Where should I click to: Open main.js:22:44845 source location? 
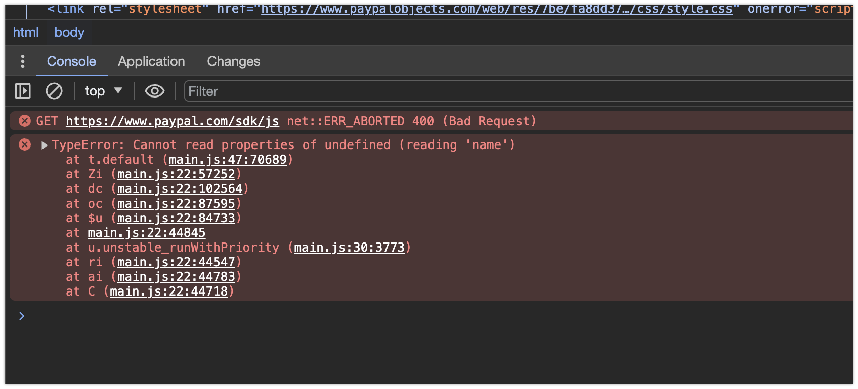(x=146, y=232)
